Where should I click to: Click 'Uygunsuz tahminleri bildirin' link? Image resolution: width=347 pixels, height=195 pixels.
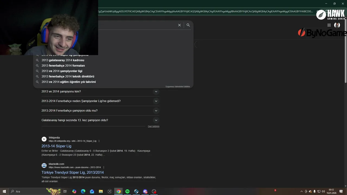pos(178,86)
